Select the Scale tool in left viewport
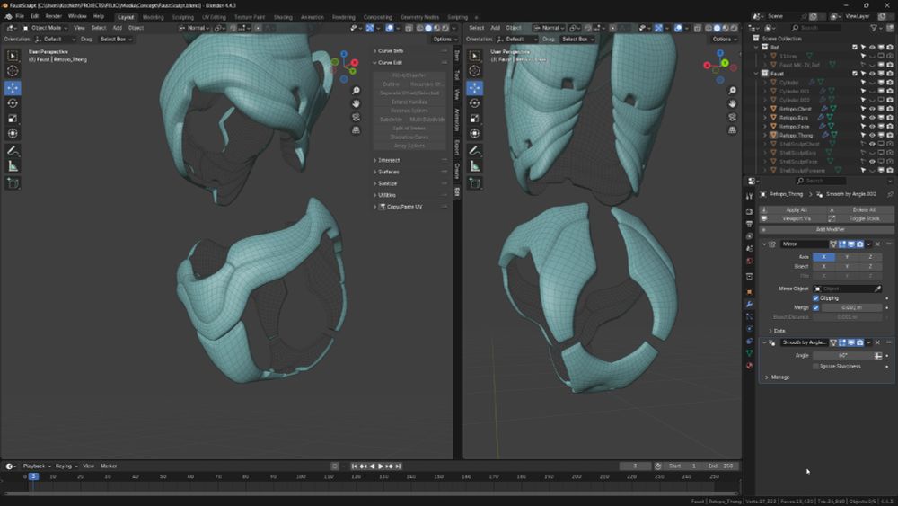Image resolution: width=898 pixels, height=506 pixels. (x=13, y=118)
